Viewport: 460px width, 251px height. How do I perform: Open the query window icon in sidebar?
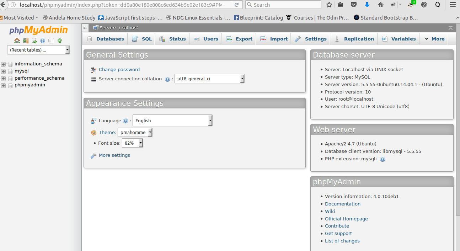point(34,41)
